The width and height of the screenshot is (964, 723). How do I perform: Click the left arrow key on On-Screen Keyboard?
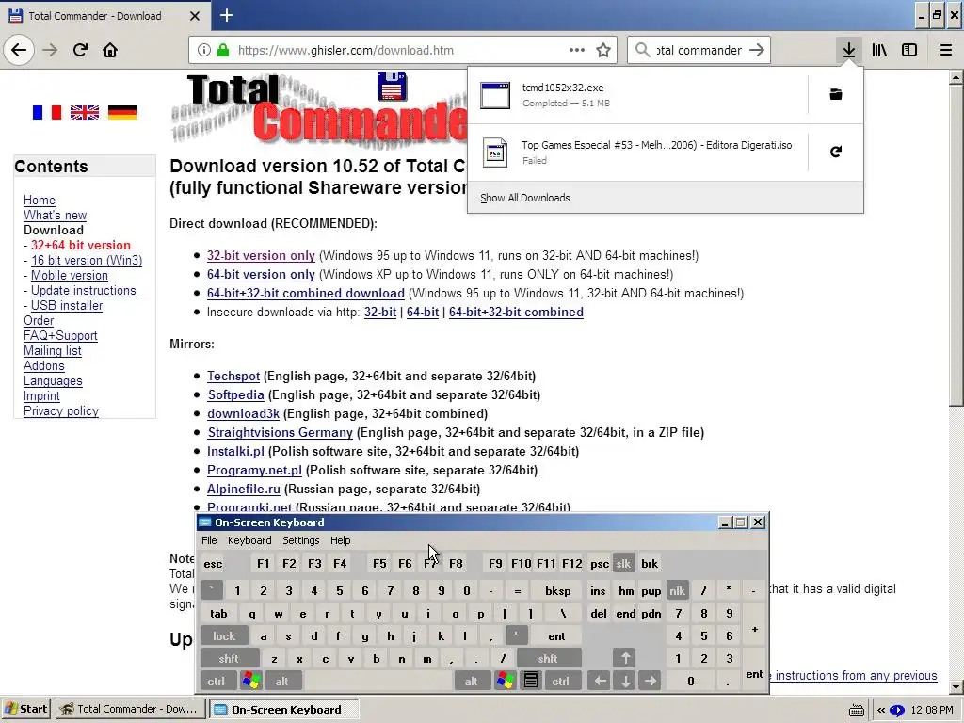pyautogui.click(x=600, y=682)
